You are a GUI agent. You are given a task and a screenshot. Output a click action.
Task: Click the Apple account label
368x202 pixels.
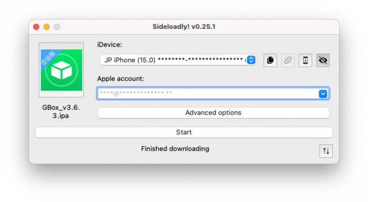(120, 79)
